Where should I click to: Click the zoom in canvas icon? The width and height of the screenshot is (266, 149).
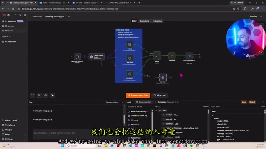(x=39, y=96)
